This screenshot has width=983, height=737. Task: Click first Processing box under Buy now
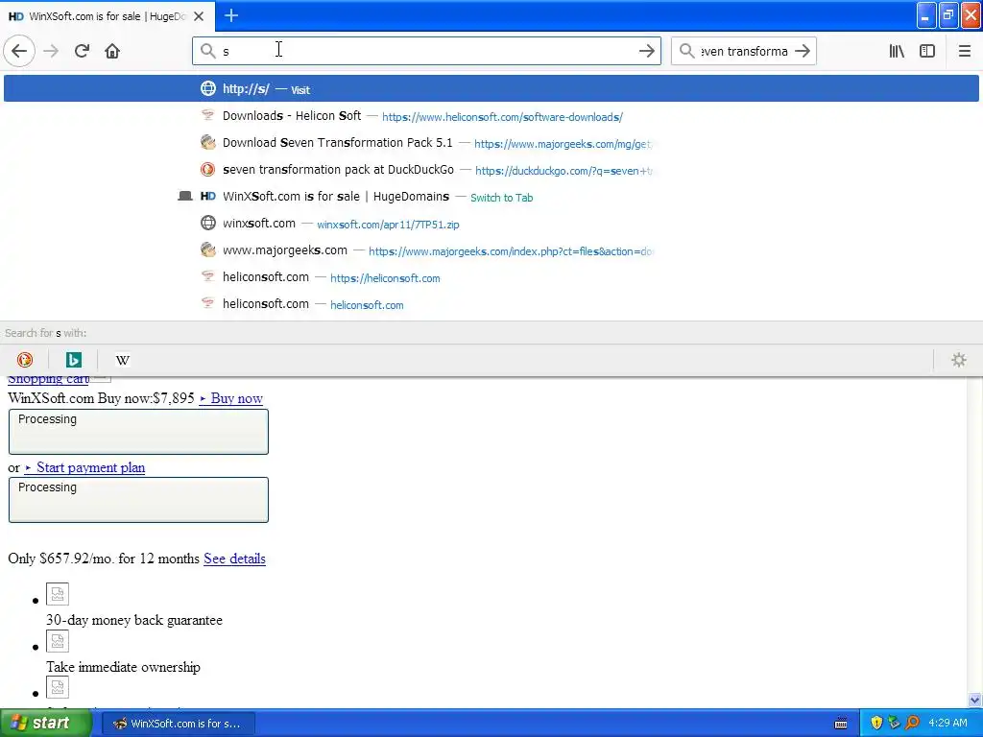(x=138, y=432)
